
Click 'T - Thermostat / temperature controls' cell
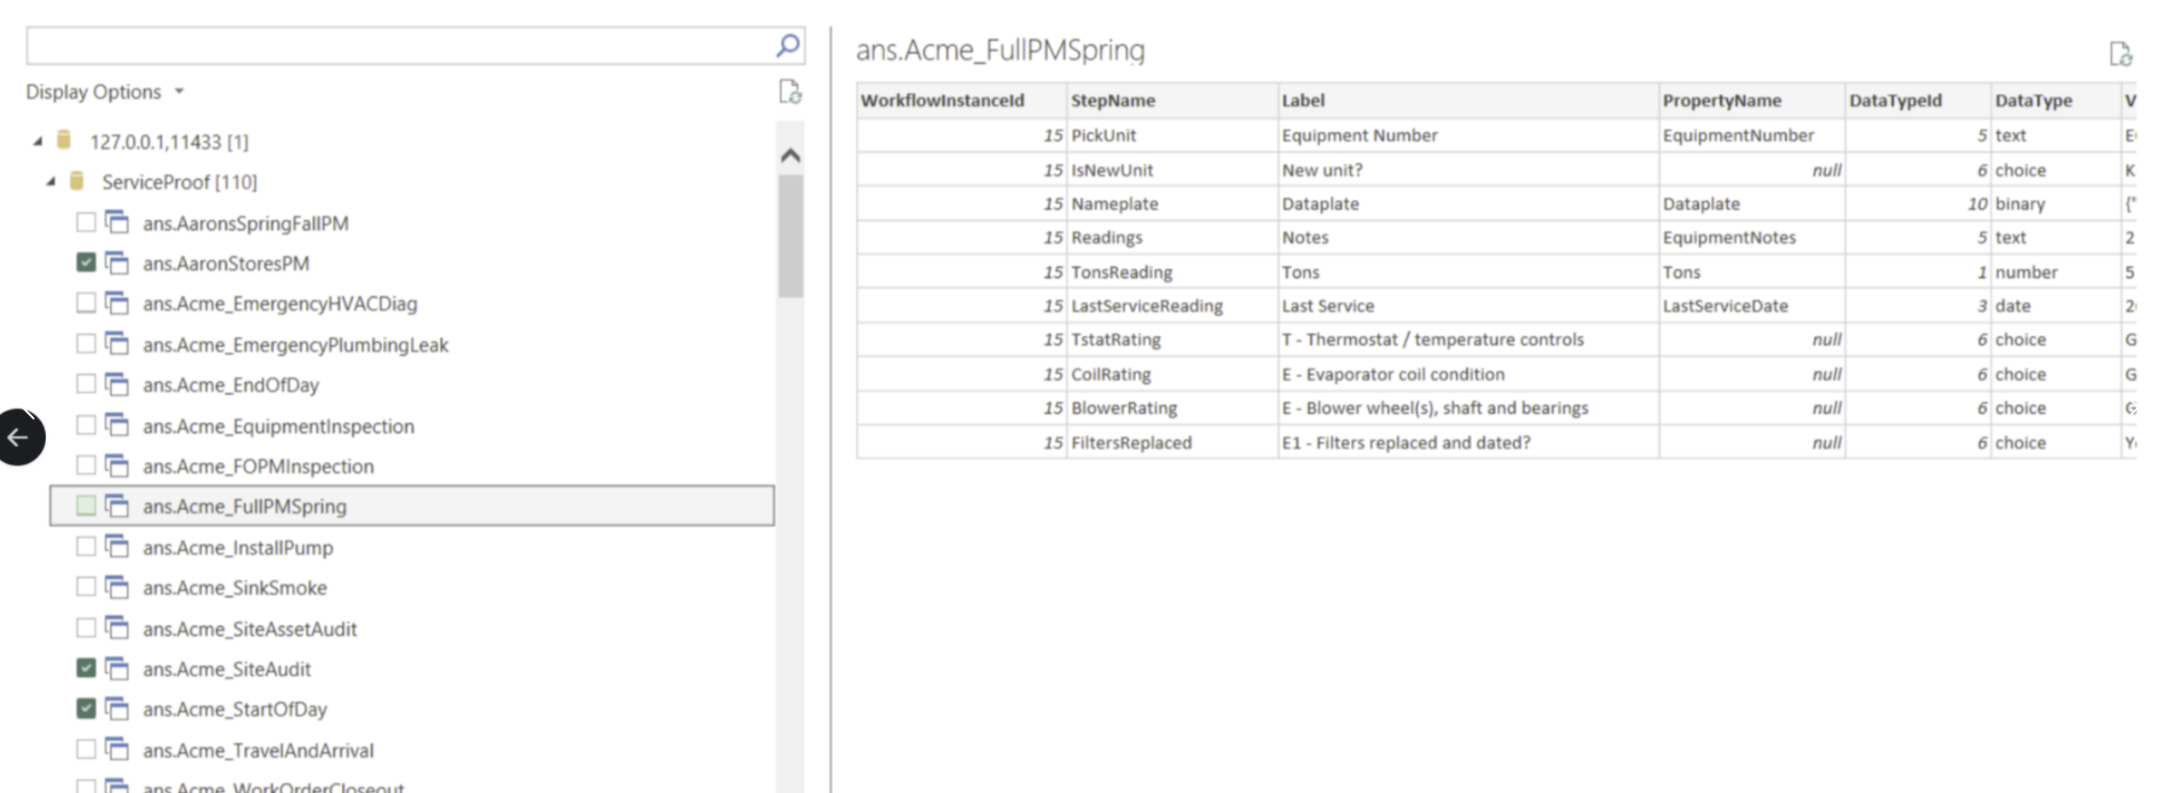point(1468,339)
